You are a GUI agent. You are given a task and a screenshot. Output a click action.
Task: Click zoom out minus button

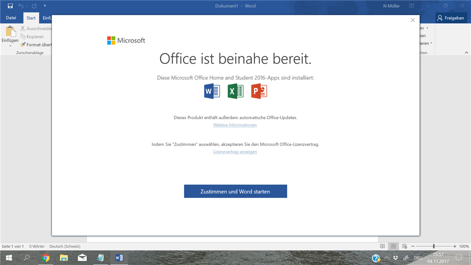(413, 247)
